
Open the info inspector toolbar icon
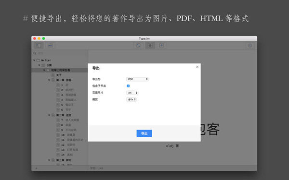(250, 46)
